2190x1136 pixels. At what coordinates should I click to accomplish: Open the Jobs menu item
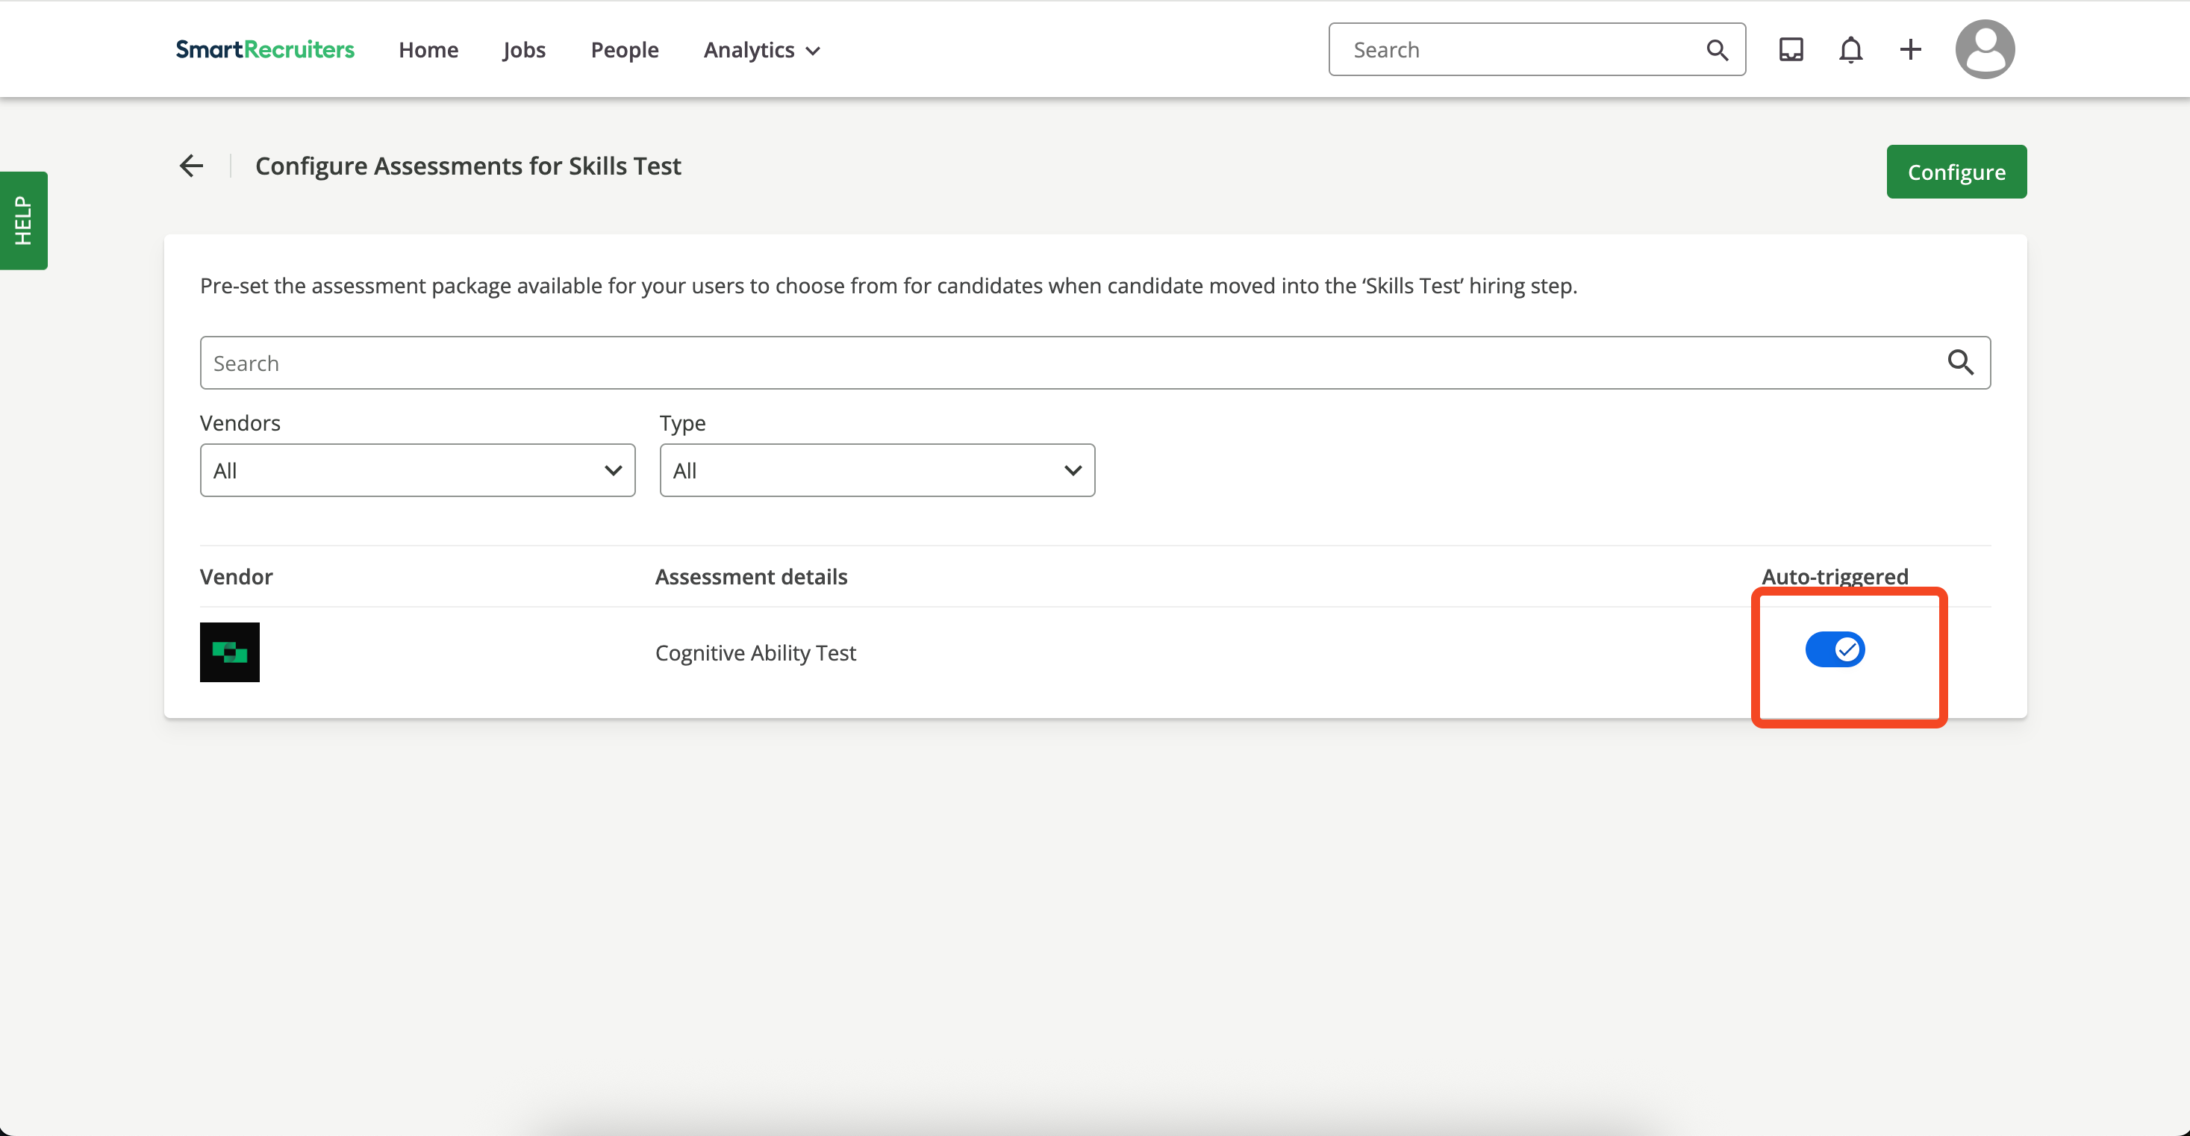(x=524, y=50)
